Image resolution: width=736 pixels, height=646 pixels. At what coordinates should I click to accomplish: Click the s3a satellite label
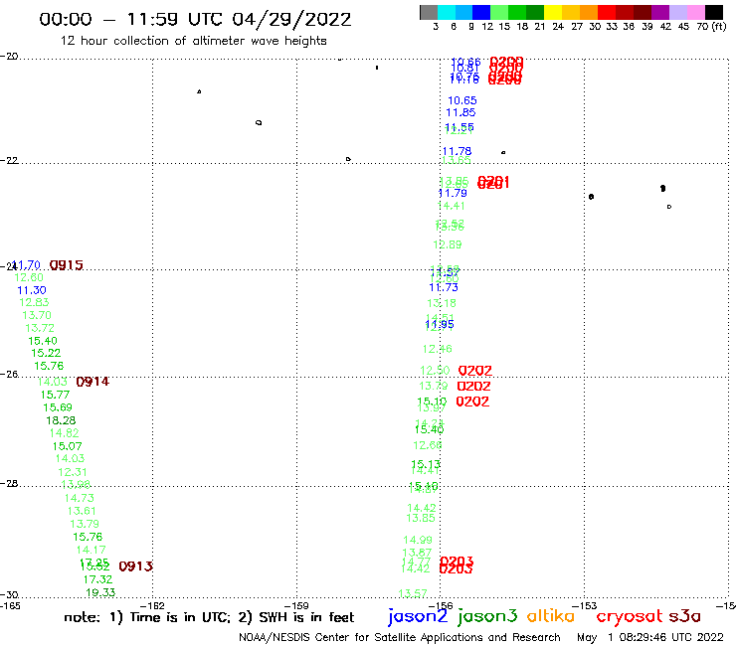[x=685, y=616]
